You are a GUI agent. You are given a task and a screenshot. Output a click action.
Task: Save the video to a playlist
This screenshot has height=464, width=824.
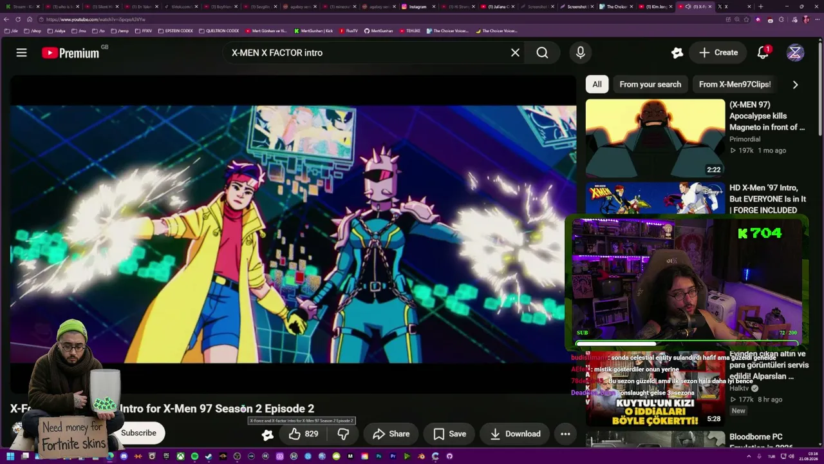point(450,434)
